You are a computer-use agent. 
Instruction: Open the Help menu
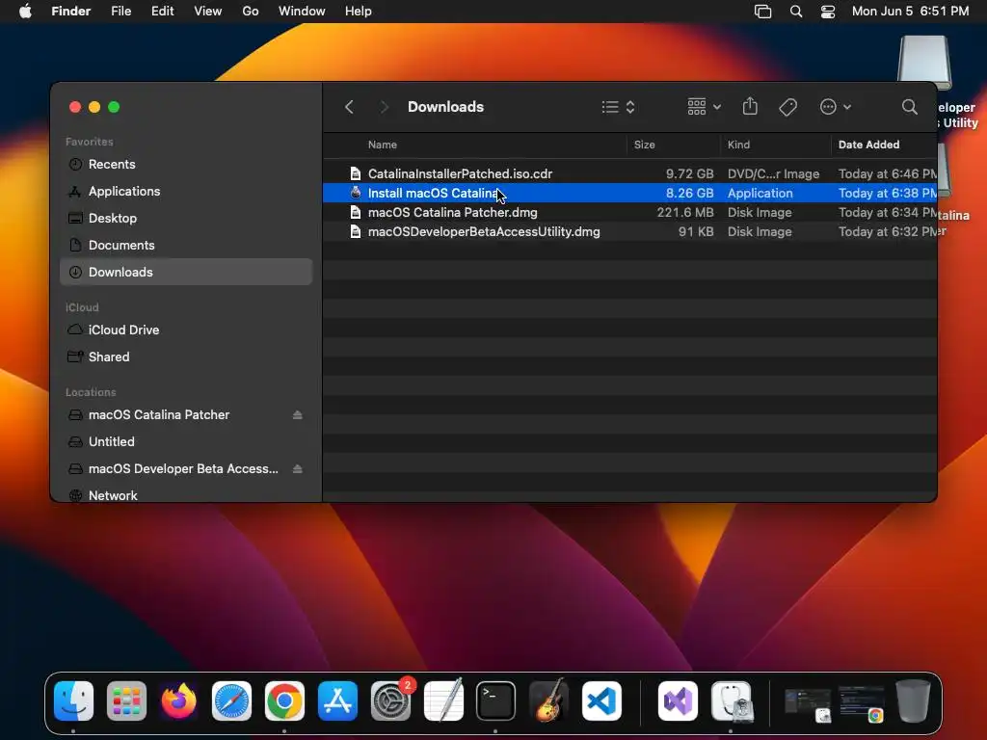[x=359, y=12]
